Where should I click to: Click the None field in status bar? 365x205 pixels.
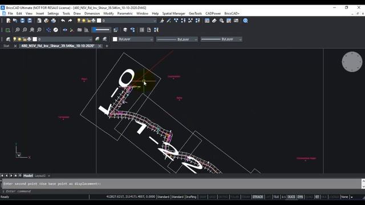[344, 197]
